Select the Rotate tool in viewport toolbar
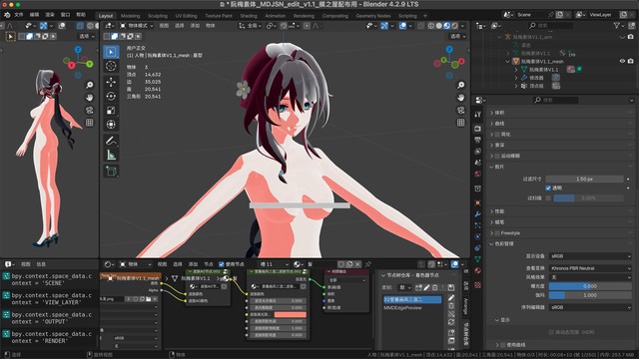This screenshot has height=359, width=639. [111, 96]
